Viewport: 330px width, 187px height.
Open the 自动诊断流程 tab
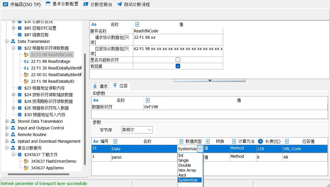[x=133, y=4]
